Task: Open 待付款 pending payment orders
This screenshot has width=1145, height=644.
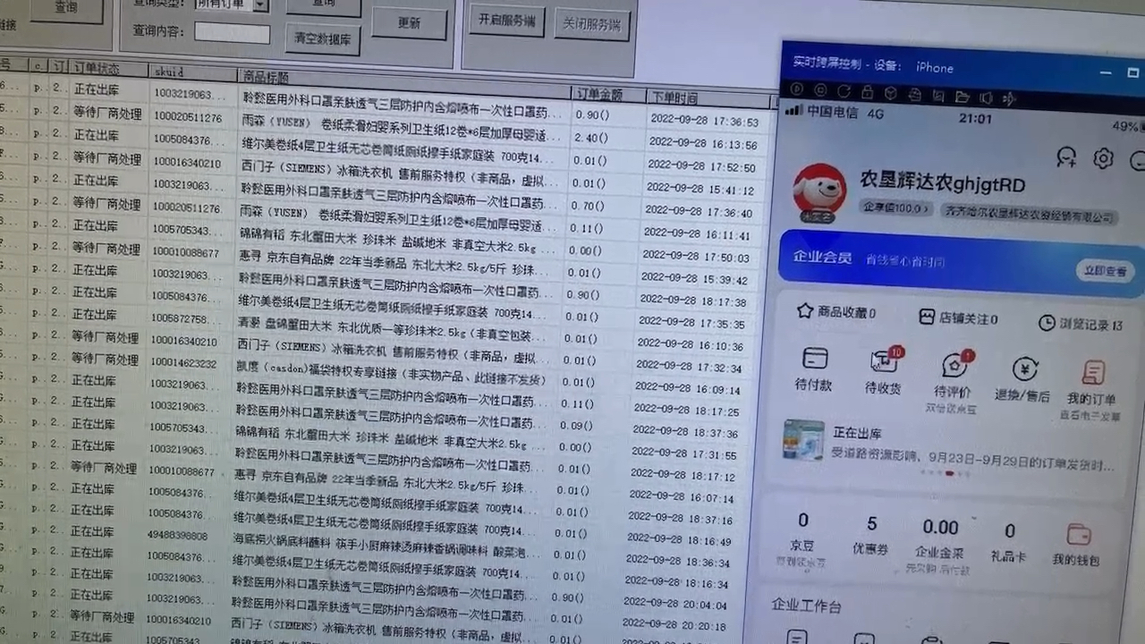Action: click(814, 369)
